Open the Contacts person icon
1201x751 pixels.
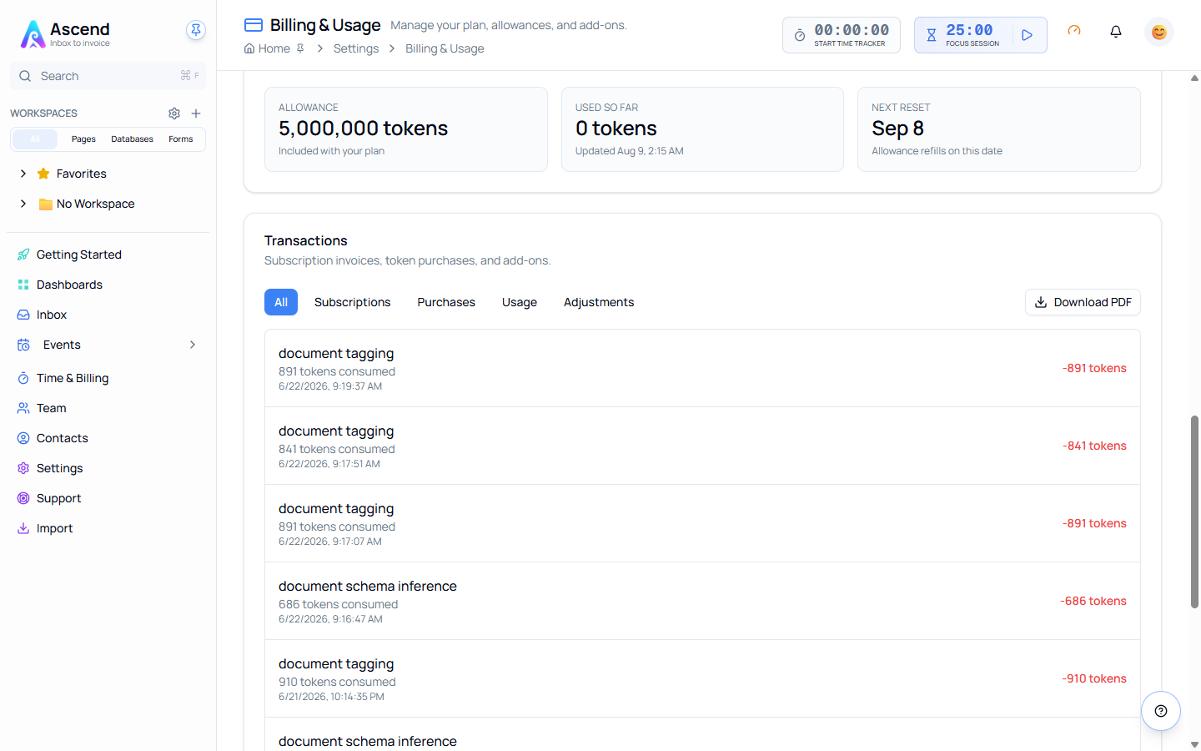click(x=23, y=438)
